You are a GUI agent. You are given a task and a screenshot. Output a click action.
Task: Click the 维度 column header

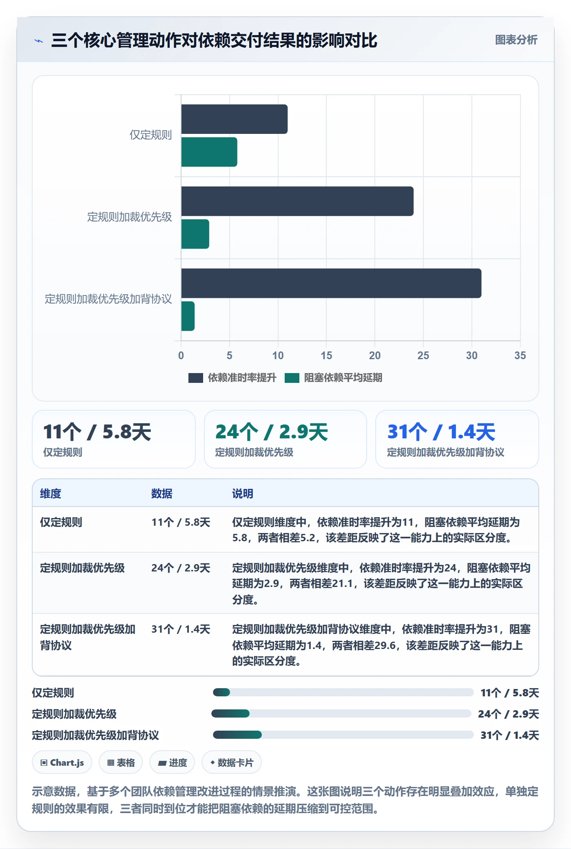51,494
